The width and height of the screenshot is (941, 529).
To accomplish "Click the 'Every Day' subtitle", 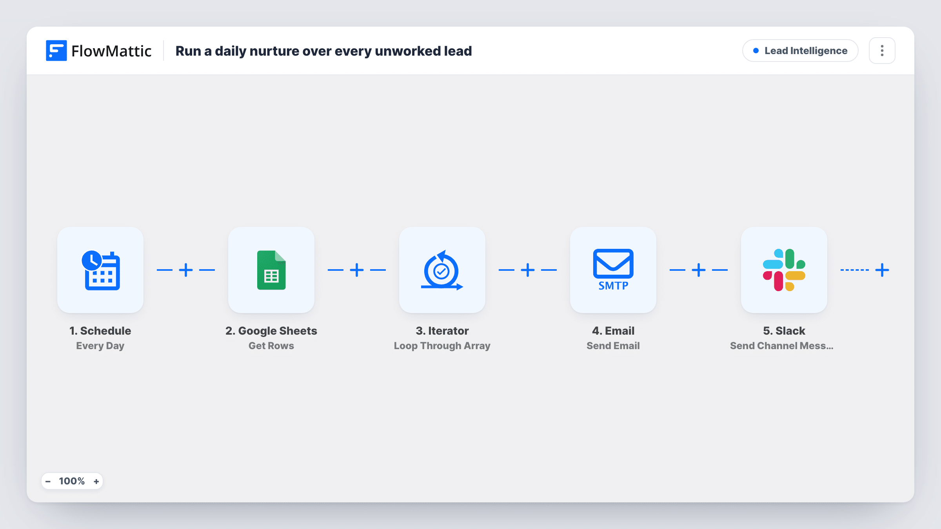I will point(100,346).
